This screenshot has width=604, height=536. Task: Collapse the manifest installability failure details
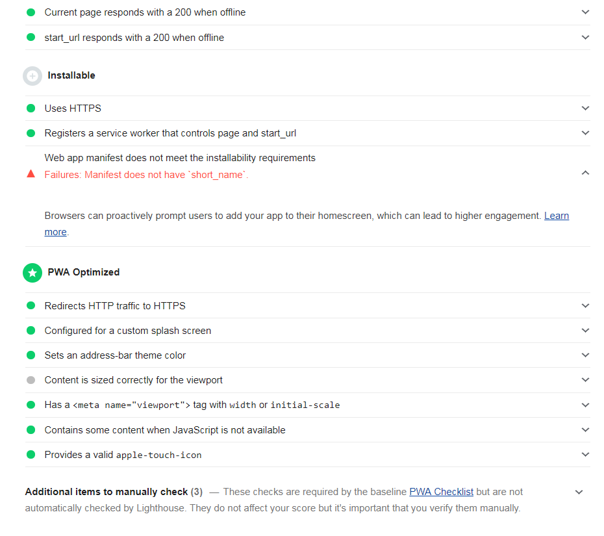click(585, 172)
